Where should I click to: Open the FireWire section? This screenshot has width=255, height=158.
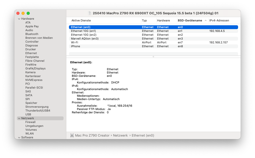point(31,65)
